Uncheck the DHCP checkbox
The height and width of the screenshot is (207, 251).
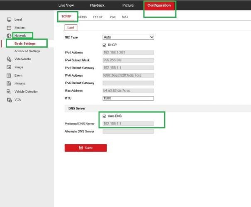tap(104, 45)
